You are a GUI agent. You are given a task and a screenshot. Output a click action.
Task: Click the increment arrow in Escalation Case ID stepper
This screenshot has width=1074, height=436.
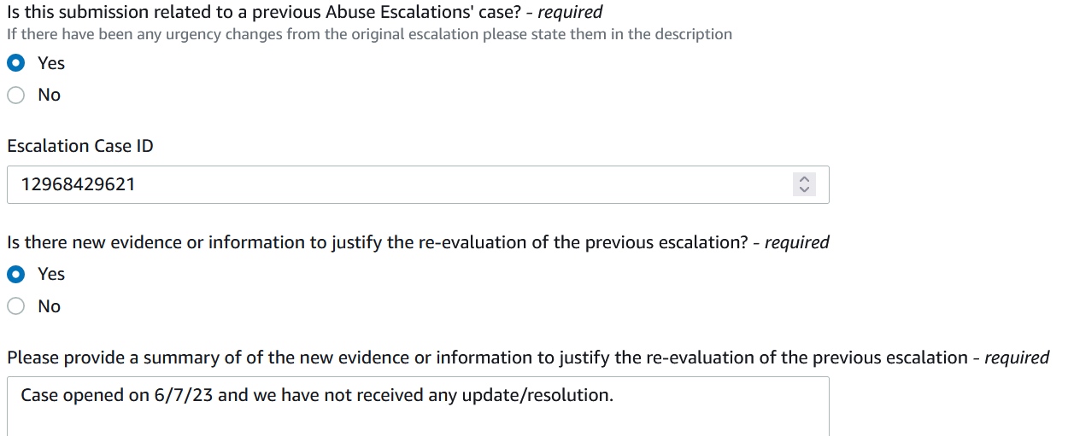tap(803, 179)
